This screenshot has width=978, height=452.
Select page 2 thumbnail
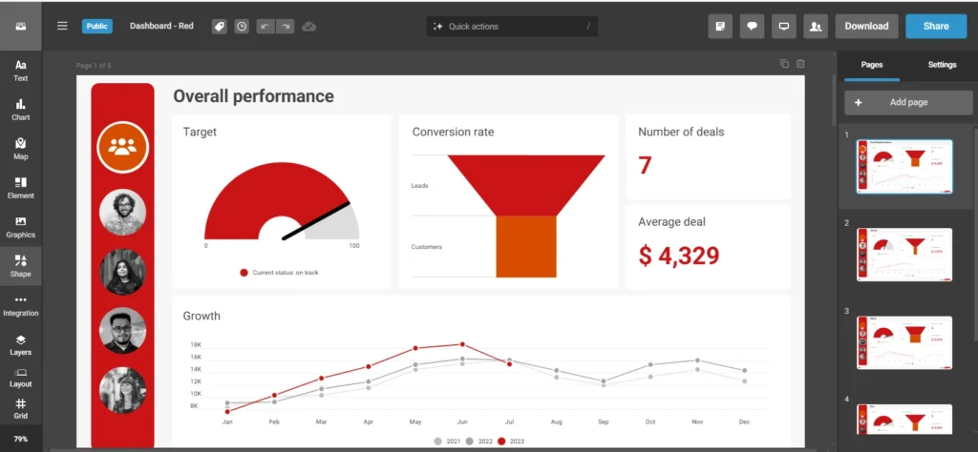tap(904, 255)
